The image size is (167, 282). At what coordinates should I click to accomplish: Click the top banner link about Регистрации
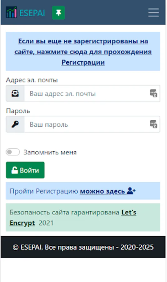(x=83, y=52)
